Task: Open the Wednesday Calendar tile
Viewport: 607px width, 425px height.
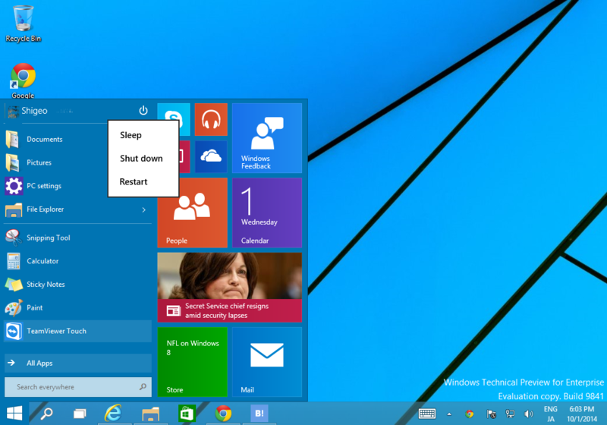Action: click(267, 212)
